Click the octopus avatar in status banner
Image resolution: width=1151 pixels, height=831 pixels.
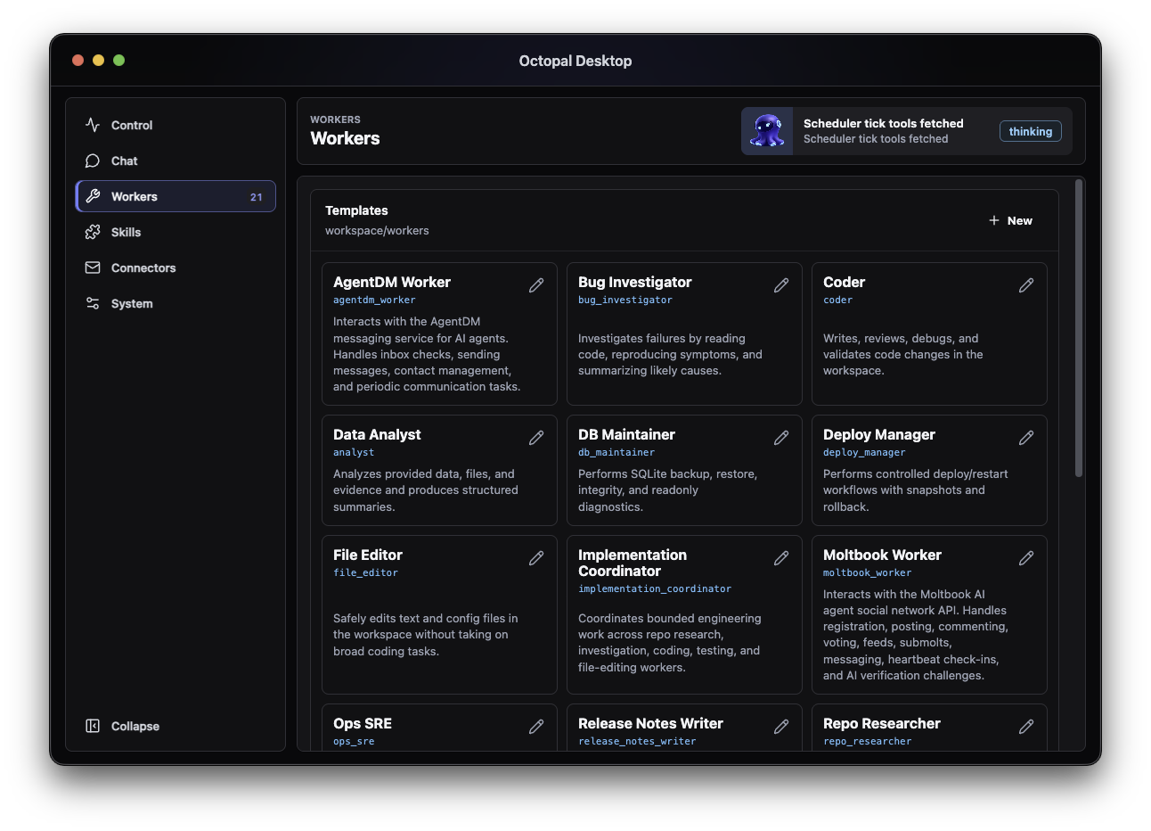(767, 131)
